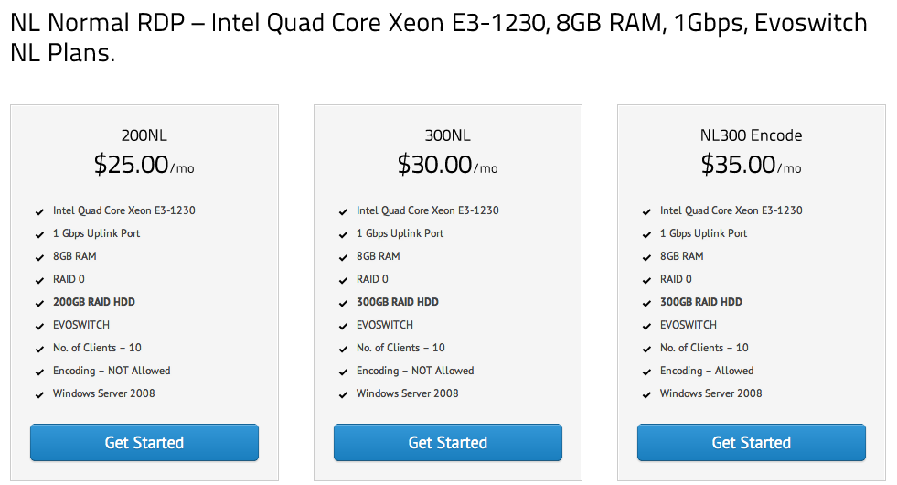Click the NL Normal RDP heading
This screenshot has width=897, height=485.
pyautogui.click(x=439, y=38)
